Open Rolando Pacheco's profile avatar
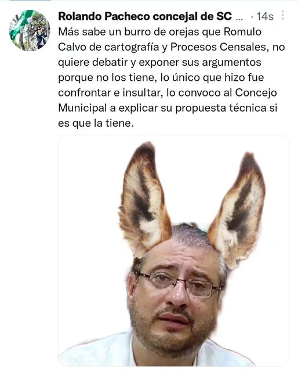This screenshot has width=298, height=372. [30, 30]
